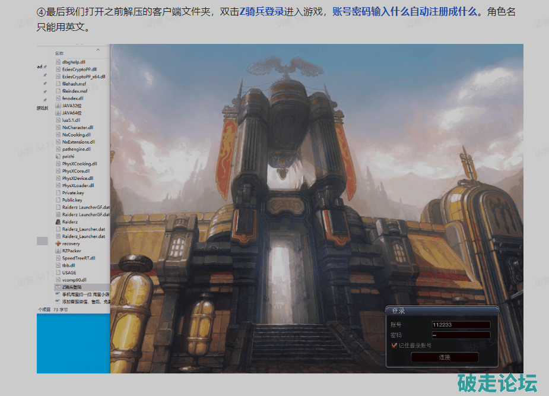Click into the 账号 input field

pyautogui.click(x=461, y=325)
